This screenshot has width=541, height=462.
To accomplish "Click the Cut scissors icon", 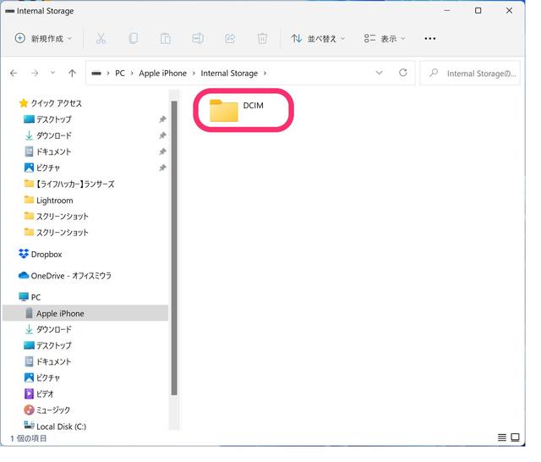I will [x=101, y=38].
